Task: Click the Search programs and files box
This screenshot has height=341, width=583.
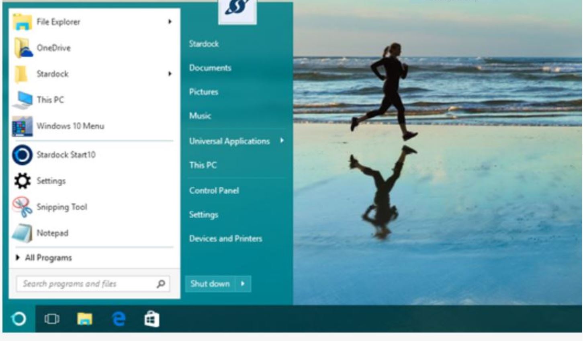Action: tap(86, 284)
